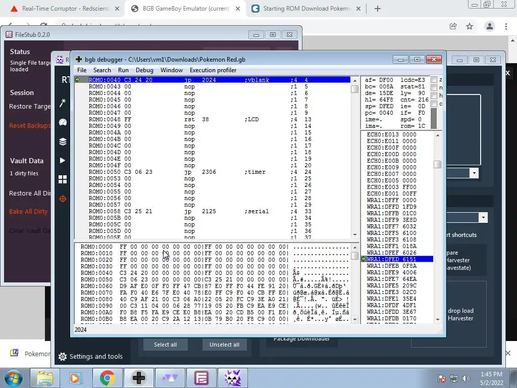Click the play triangle icon in RTC sidebar
This screenshot has width=517, height=388.
pyautogui.click(x=63, y=160)
